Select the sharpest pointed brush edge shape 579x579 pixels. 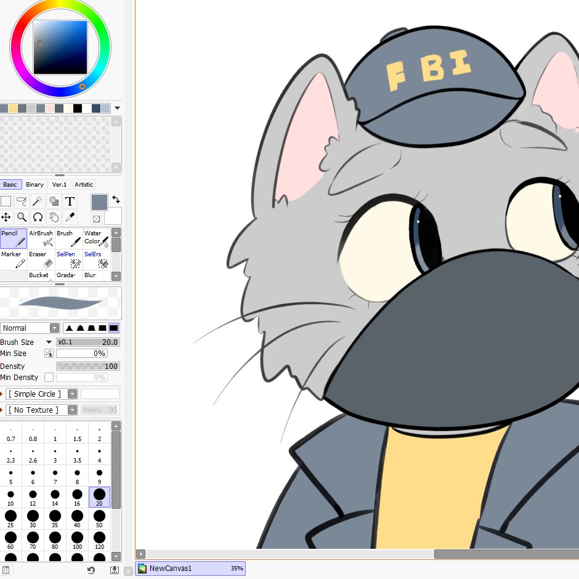point(69,328)
